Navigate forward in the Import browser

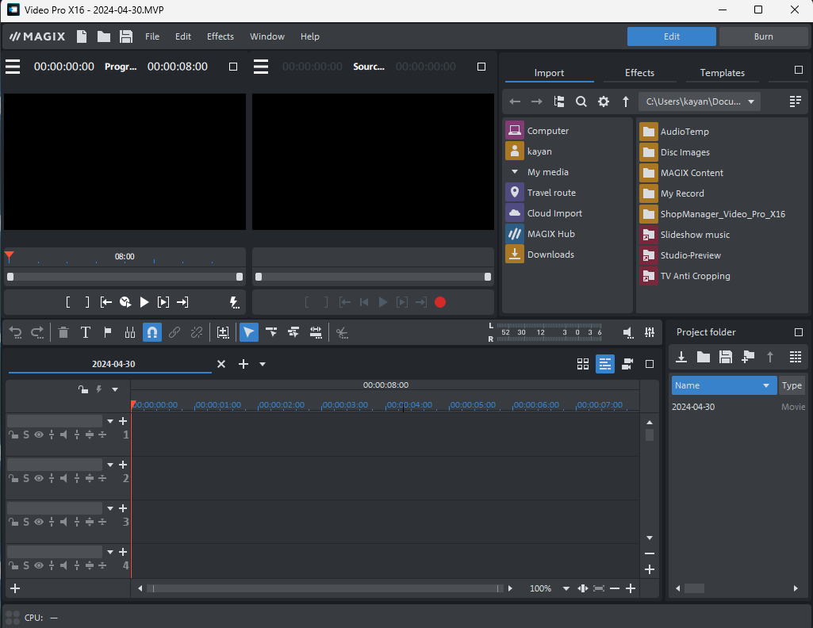coord(537,101)
